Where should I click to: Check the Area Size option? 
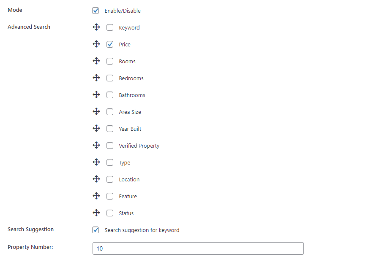[110, 111]
